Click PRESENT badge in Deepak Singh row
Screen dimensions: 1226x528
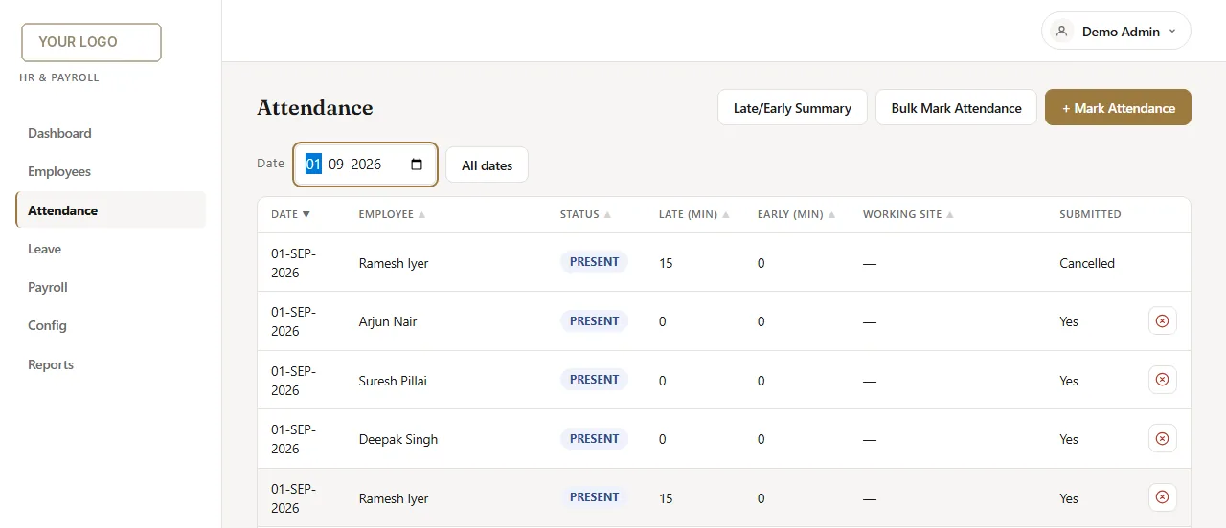pos(594,438)
